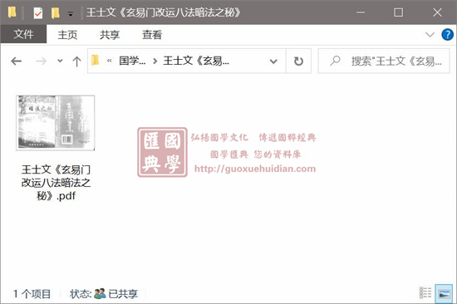Expand the breadcrumb arrow after 国学...

pos(155,61)
